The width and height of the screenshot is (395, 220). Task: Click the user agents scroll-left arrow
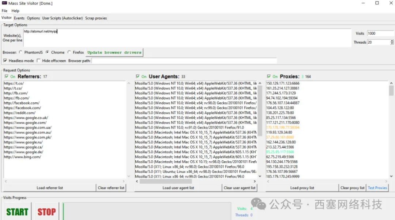tap(137, 181)
